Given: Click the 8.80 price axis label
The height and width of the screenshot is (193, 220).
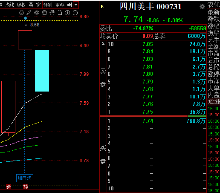Looking at the screenshot, I should point(84,17).
